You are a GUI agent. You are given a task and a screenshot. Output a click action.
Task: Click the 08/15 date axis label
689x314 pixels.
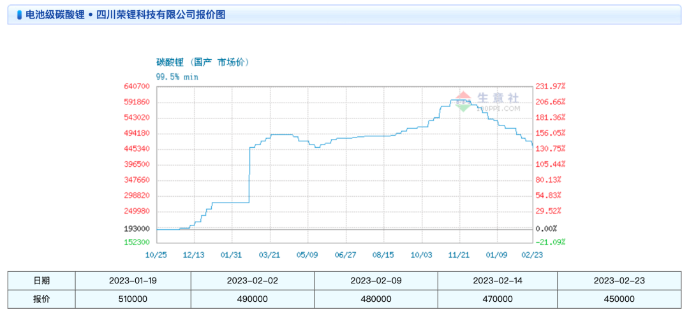pyautogui.click(x=383, y=255)
